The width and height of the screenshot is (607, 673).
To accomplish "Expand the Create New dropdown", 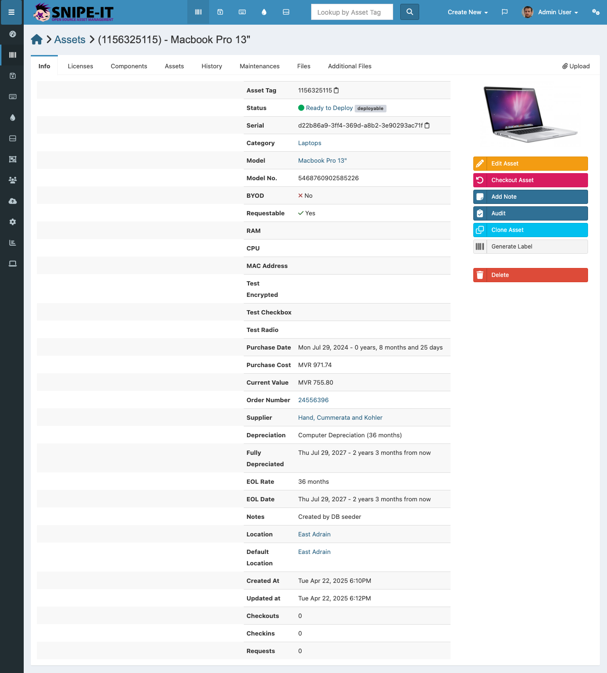I will pos(468,12).
